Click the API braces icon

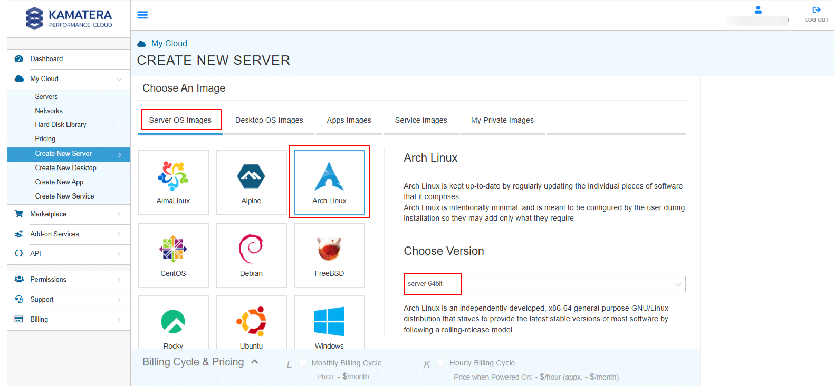(19, 253)
